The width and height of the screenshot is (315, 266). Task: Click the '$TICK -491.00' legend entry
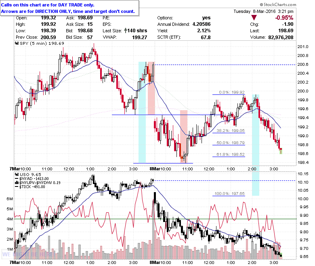pos(32,187)
